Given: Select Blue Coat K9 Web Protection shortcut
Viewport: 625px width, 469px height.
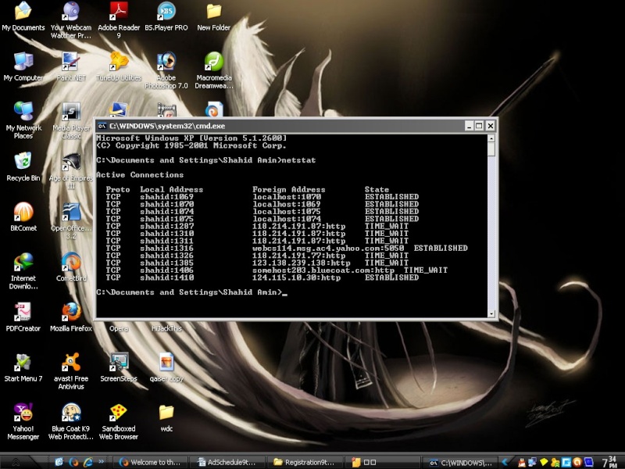Looking at the screenshot, I should pos(71,421).
